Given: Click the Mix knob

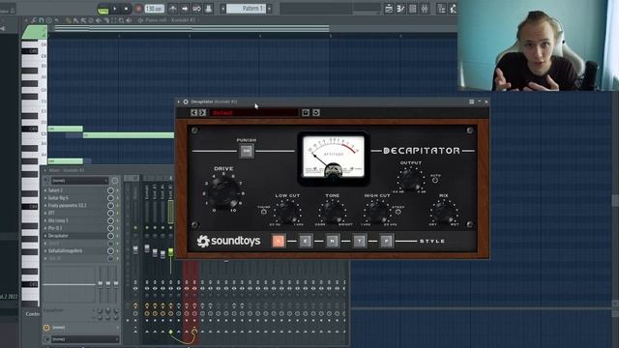Looking at the screenshot, I should tap(444, 212).
